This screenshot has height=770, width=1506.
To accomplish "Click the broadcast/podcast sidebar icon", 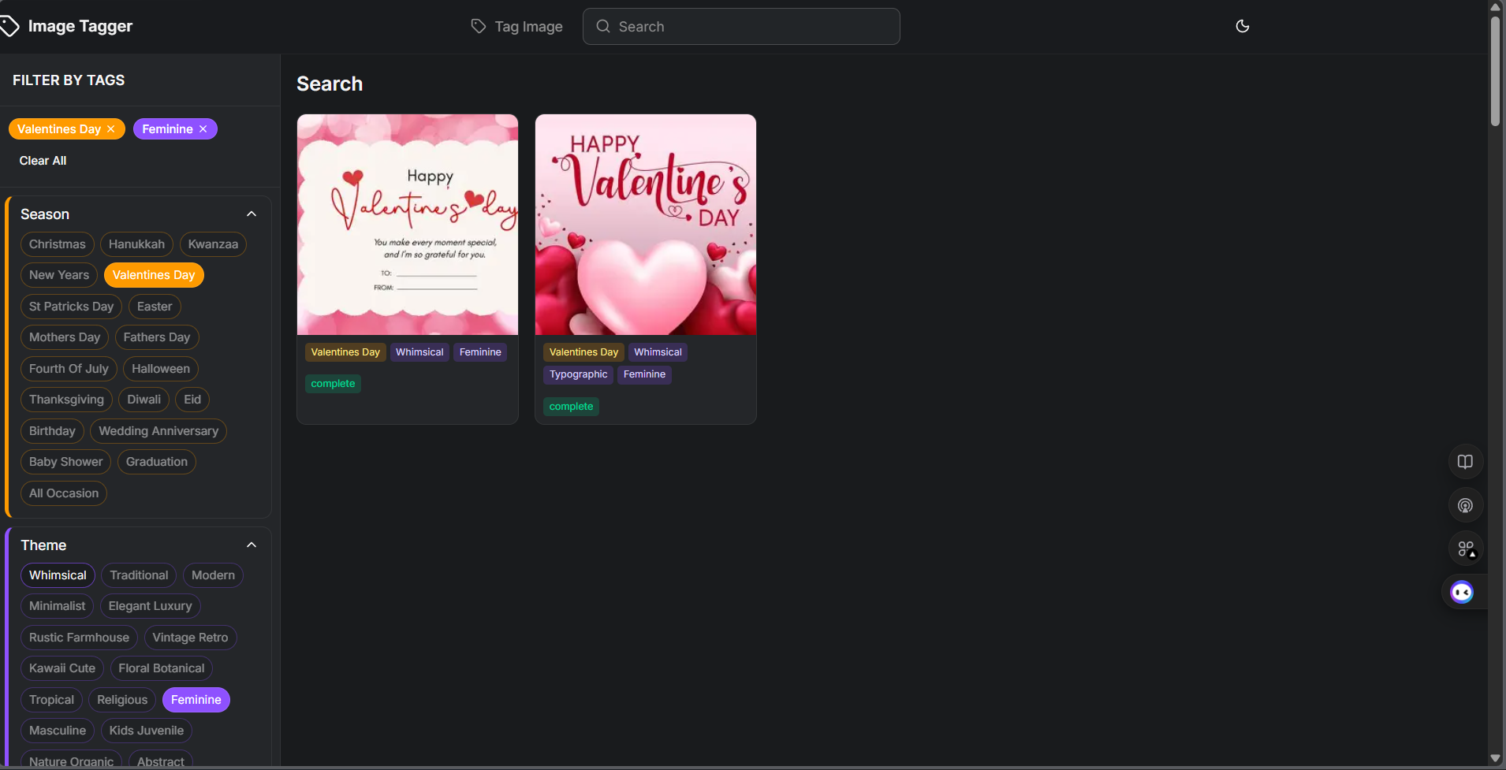I will click(1464, 504).
